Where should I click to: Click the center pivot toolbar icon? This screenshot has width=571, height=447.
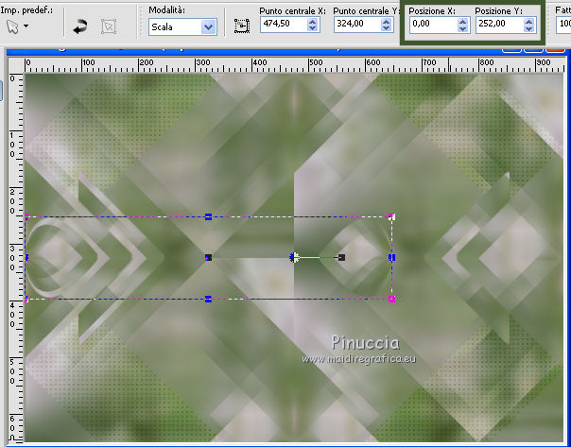242,26
